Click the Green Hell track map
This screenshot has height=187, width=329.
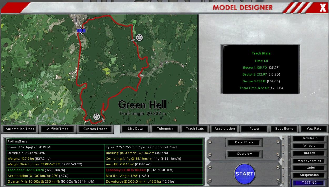click(99, 69)
